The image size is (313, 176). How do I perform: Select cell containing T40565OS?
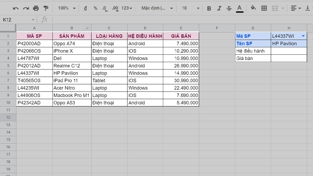click(x=34, y=81)
